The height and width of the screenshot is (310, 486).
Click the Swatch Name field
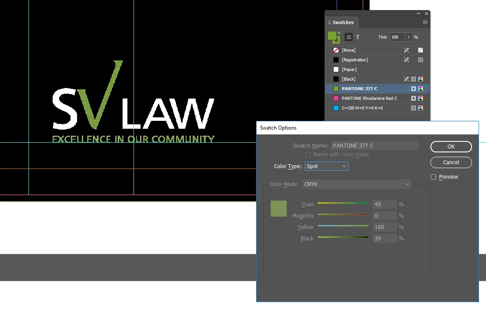coord(375,146)
